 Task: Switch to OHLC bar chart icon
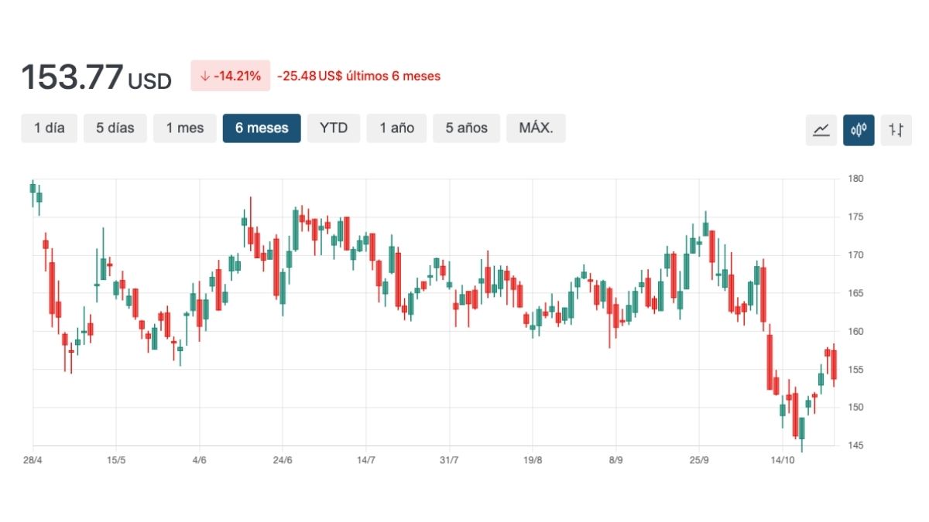click(x=896, y=130)
